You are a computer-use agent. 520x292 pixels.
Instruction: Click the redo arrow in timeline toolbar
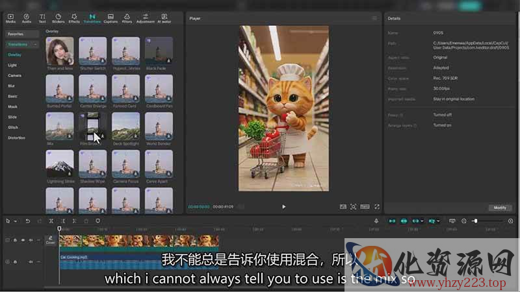40,221
